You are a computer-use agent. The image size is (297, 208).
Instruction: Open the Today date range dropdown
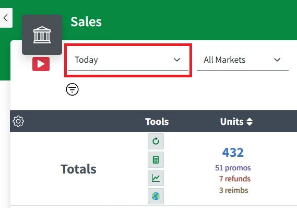tap(128, 60)
